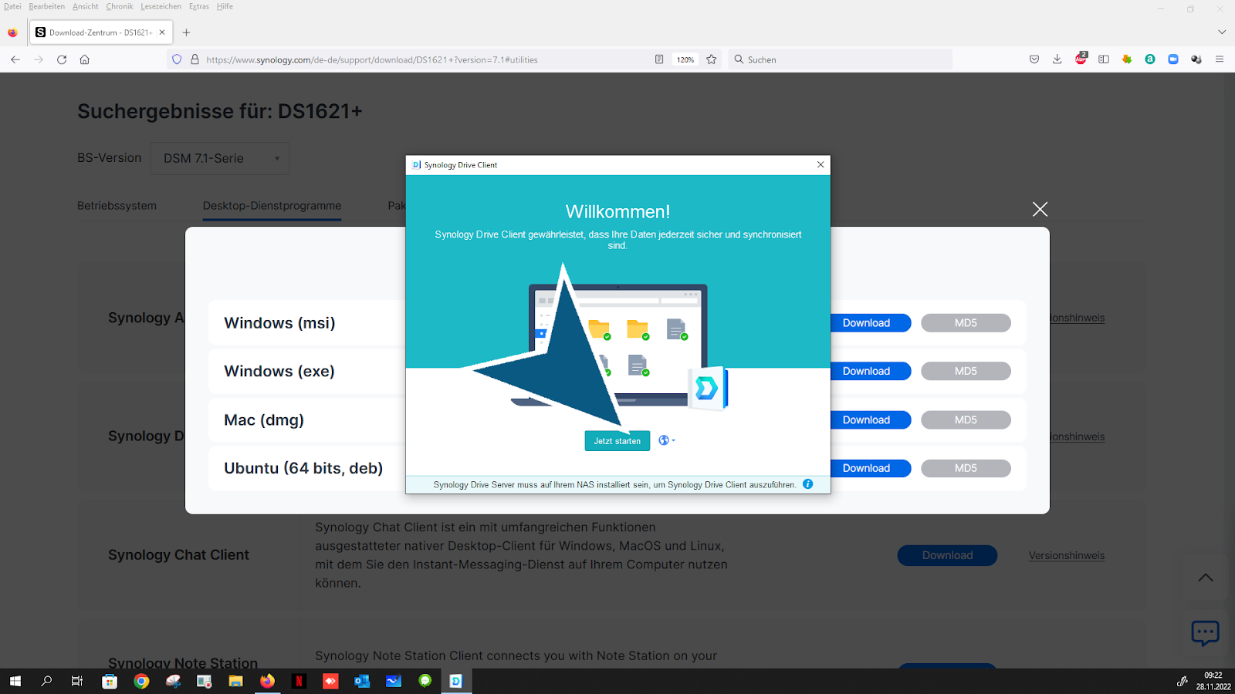
Task: Open the Windows Start menu
Action: (15, 681)
